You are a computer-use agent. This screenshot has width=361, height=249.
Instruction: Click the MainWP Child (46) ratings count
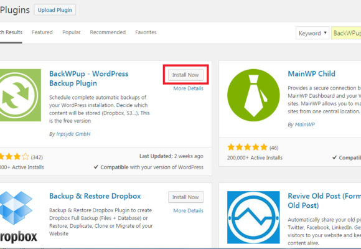[x=274, y=148]
